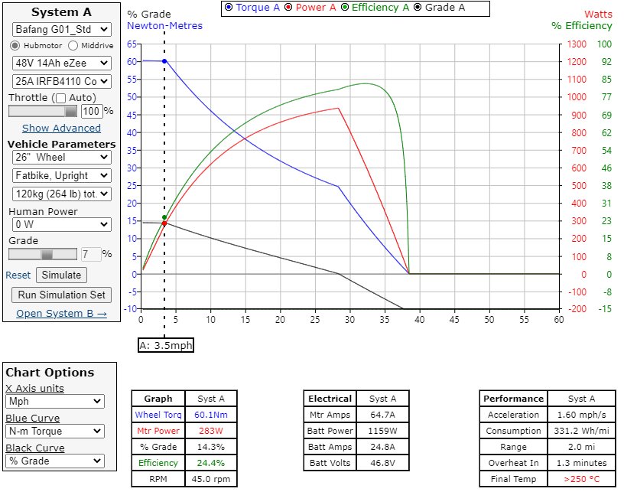
Task: Open the 48V 14Ah eZee battery dropdown
Action: [x=61, y=63]
